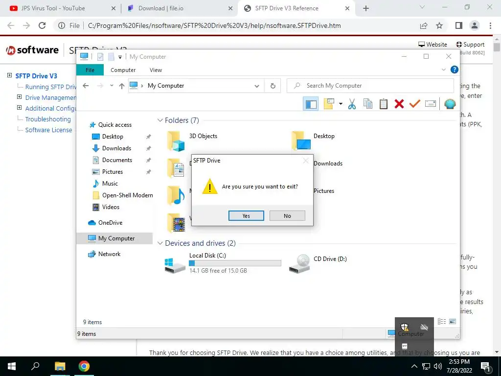Screen dimensions: 501x376
Task: Open the Windows Start menu
Action: 12,366
